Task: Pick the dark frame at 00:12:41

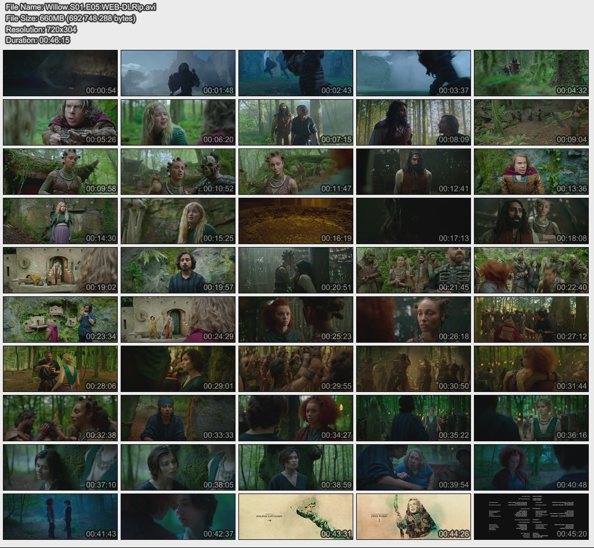Action: (414, 172)
